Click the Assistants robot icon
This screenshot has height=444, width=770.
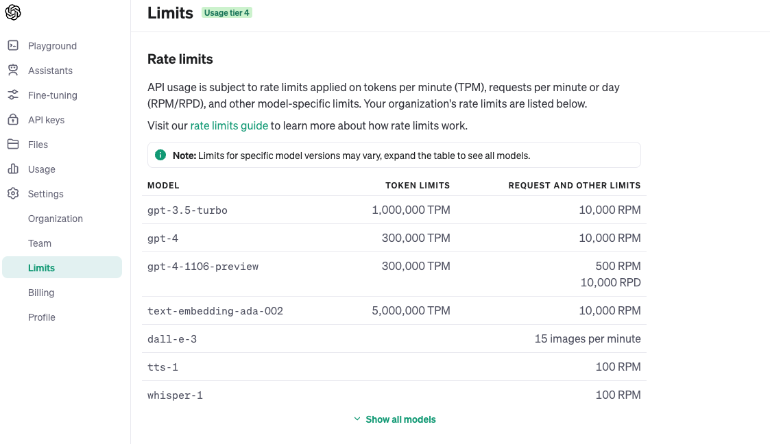[x=13, y=71]
